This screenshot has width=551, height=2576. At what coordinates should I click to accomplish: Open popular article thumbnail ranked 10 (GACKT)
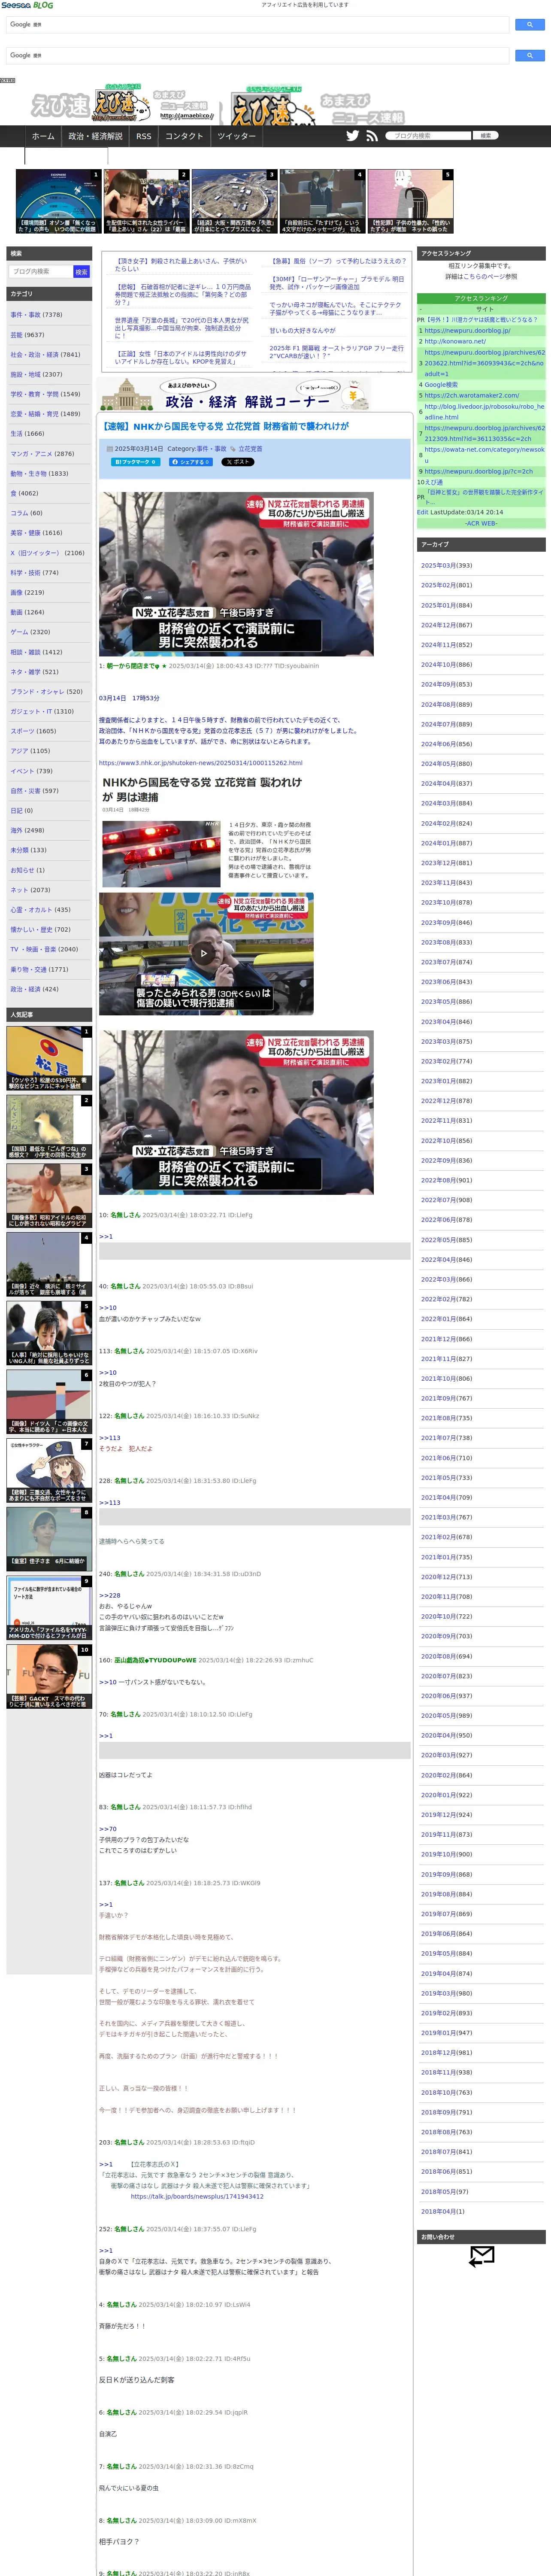point(49,1677)
